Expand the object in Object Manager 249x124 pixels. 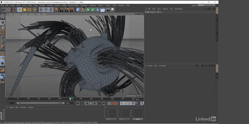(x=146, y=12)
